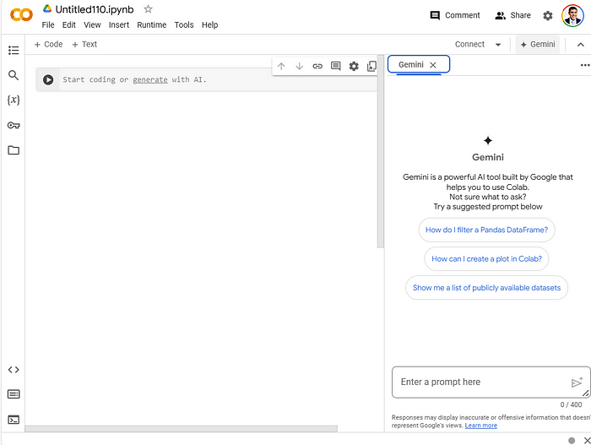
Task: Choose 'How can I create a plot in Colab?'
Action: point(486,258)
